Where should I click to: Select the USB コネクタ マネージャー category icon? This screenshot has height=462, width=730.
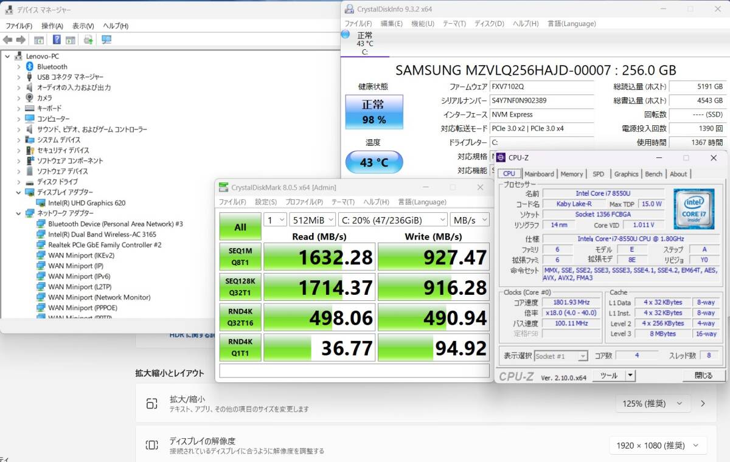[30, 77]
